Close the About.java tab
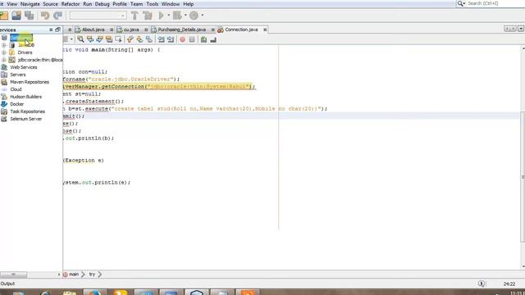525x295 pixels. pyautogui.click(x=112, y=29)
